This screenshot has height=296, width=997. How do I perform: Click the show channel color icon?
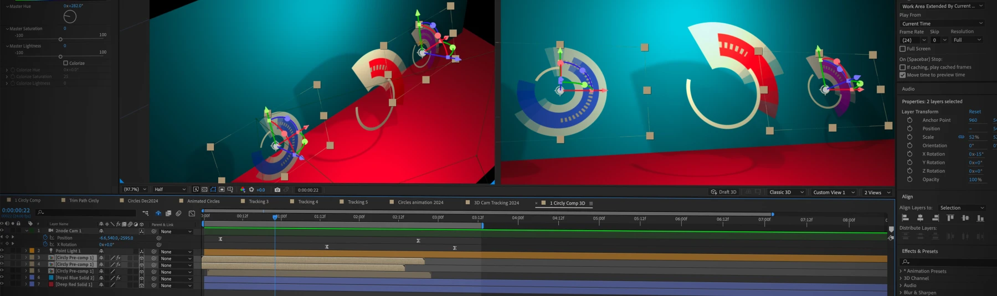[x=243, y=190]
